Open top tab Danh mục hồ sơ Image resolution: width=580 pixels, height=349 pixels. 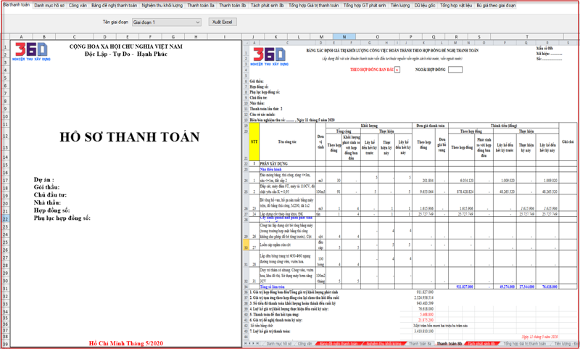49,6
